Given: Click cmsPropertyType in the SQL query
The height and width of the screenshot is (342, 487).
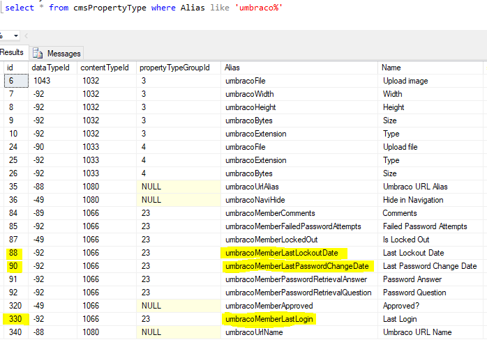Looking at the screenshot, I should click(110, 8).
